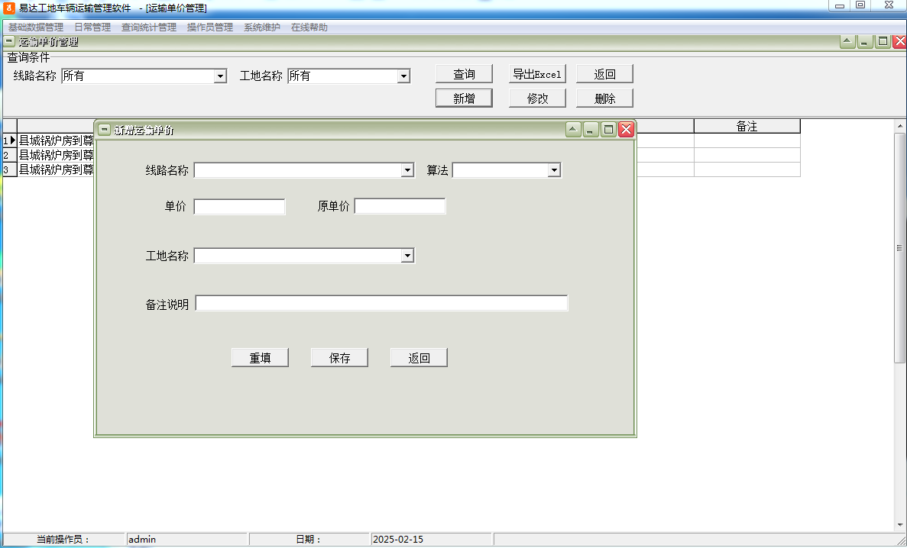Click 保存 to save the new unit price

(x=339, y=356)
